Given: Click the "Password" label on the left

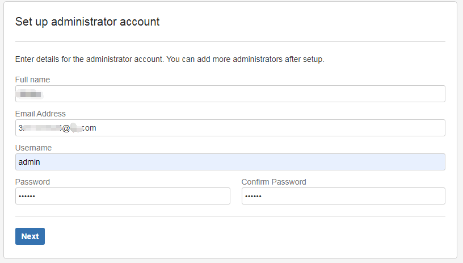Looking at the screenshot, I should 32,182.
